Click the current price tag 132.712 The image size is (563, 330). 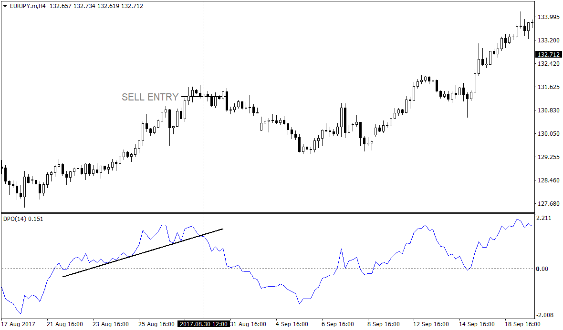click(548, 54)
